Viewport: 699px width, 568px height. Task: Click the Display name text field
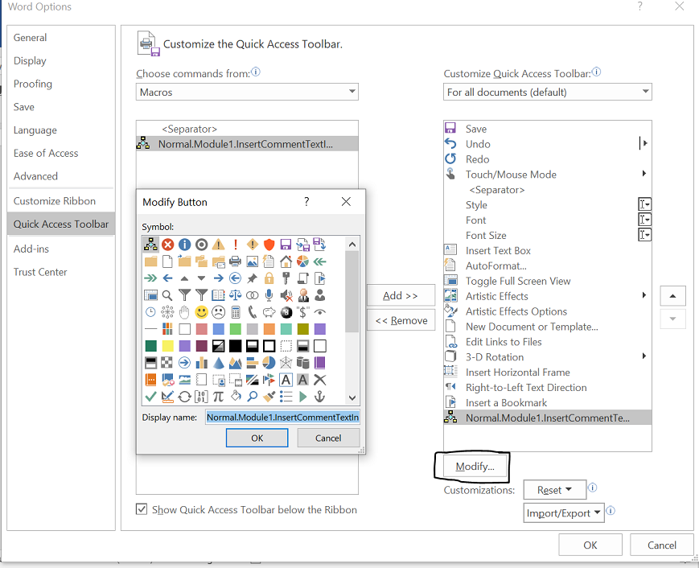(282, 418)
